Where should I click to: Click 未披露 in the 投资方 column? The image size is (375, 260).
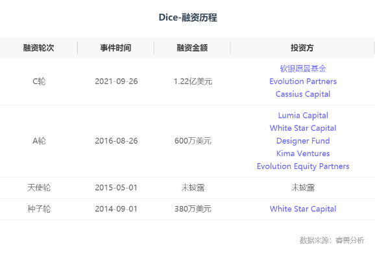303,188
